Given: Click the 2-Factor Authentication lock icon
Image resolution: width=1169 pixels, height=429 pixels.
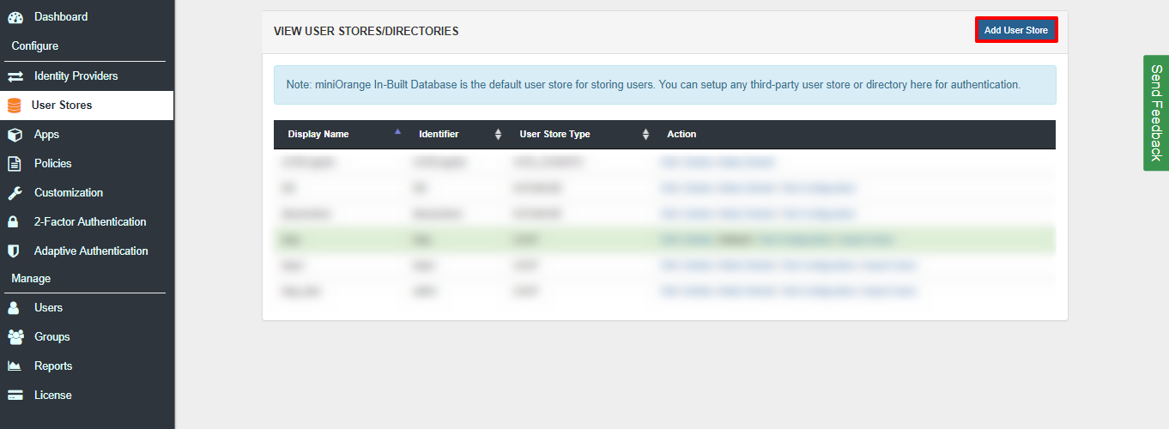Looking at the screenshot, I should tap(14, 222).
